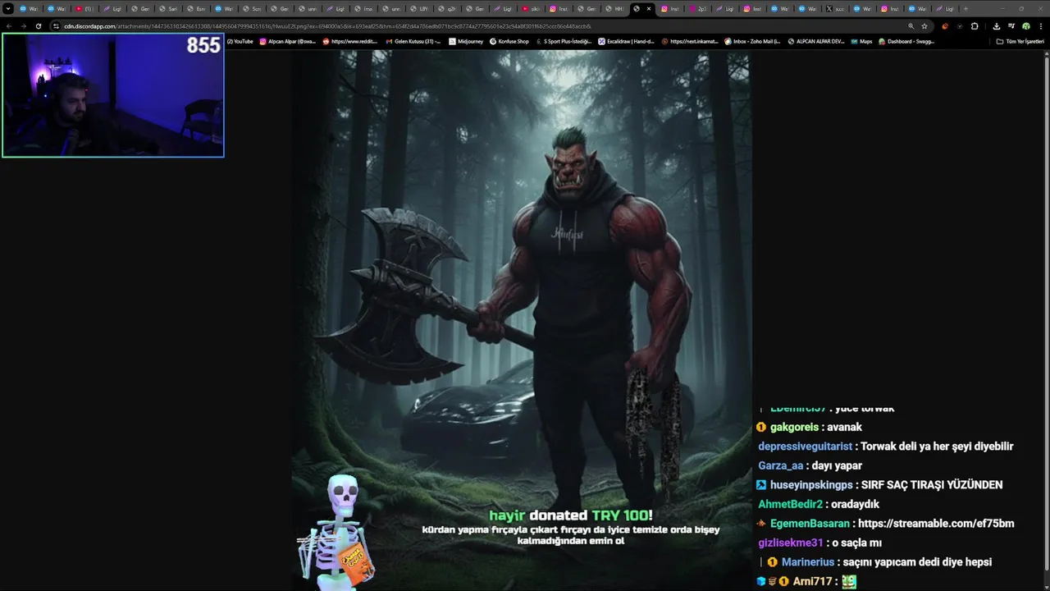Screen dimensions: 1050x591
Task: Switch to the X tab
Action: (834, 8)
